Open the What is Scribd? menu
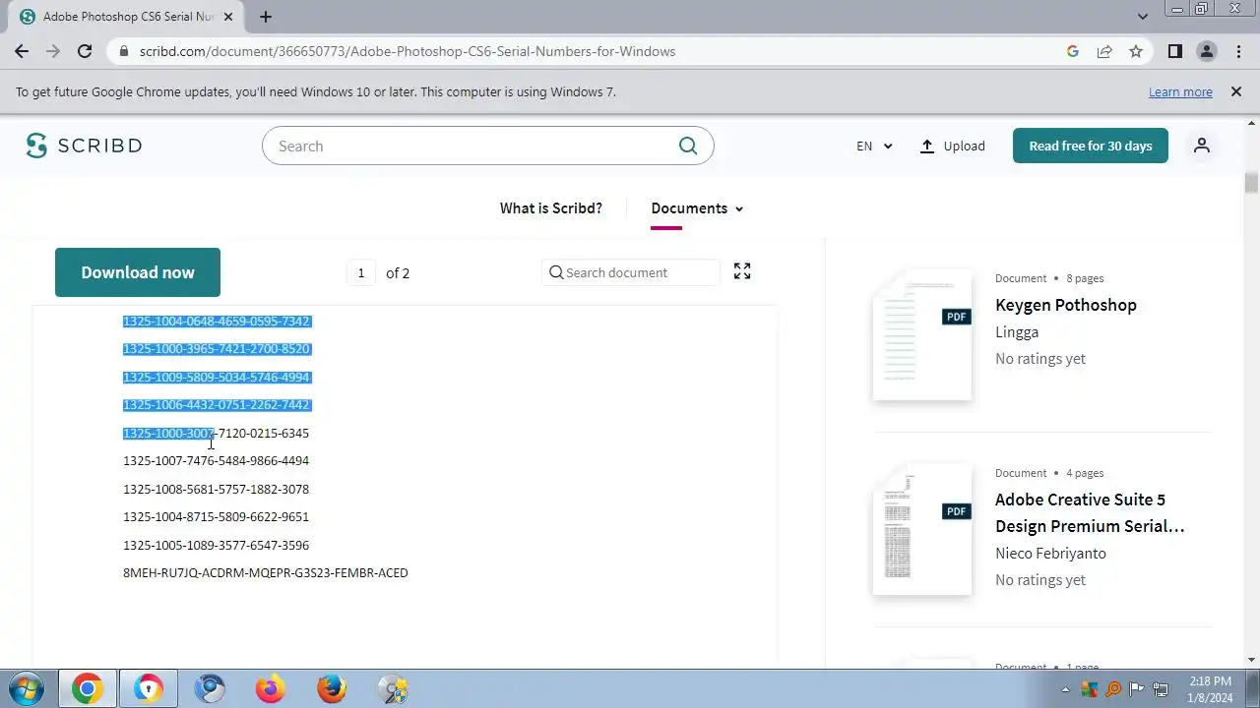Viewport: 1260px width, 708px height. tap(551, 208)
